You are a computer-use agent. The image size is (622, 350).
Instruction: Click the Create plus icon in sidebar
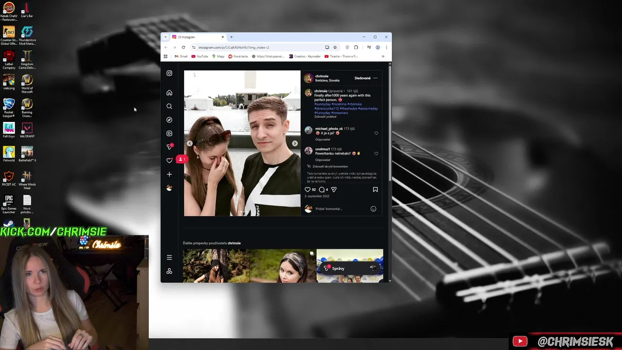[x=169, y=174]
